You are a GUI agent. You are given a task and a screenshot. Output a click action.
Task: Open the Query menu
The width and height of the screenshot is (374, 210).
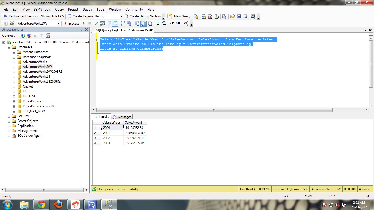[x=59, y=10]
